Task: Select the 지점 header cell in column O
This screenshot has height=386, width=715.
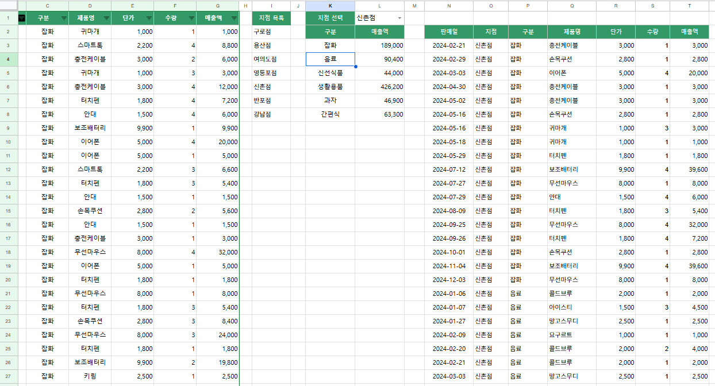Action: point(491,32)
